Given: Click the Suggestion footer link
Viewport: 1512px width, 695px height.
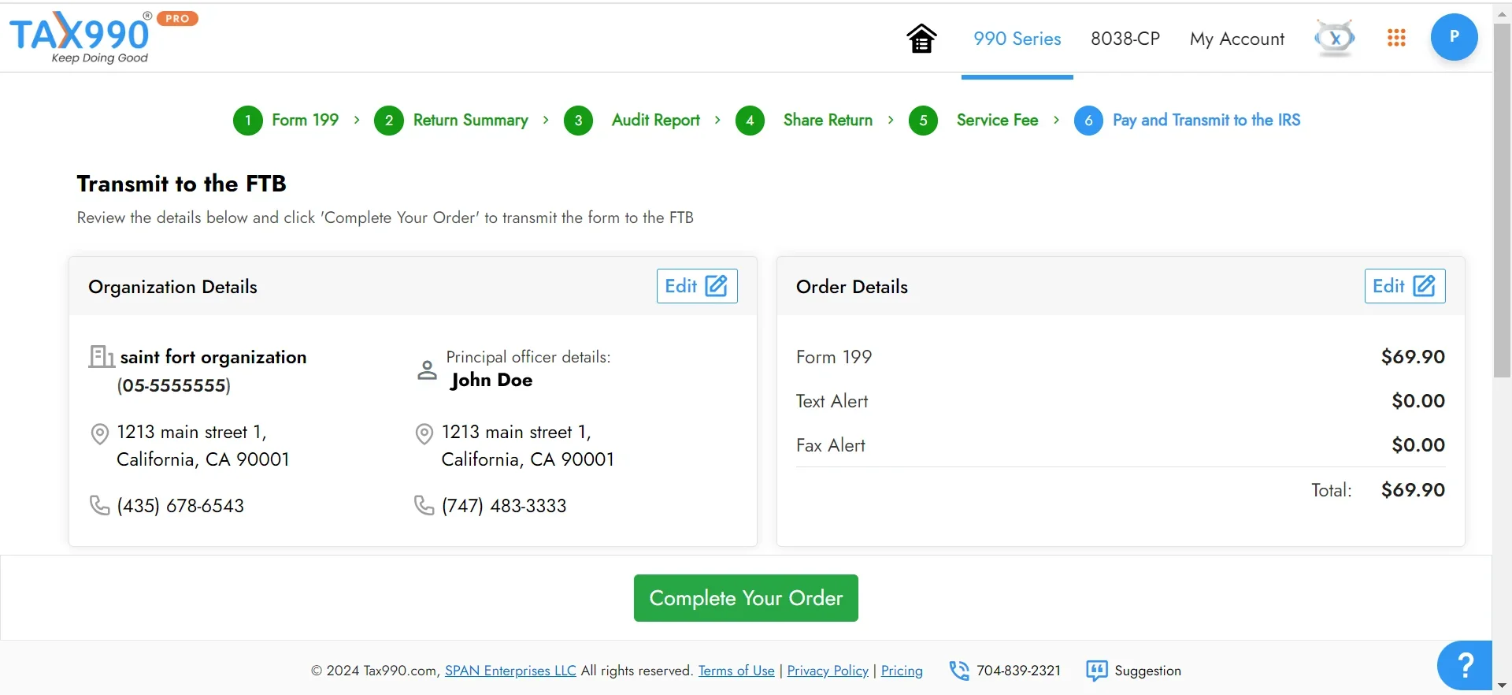Looking at the screenshot, I should point(1147,671).
